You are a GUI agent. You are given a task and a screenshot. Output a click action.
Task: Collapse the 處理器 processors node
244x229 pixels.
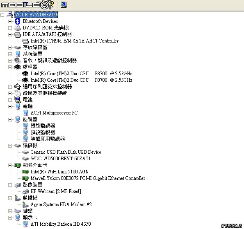(10, 67)
